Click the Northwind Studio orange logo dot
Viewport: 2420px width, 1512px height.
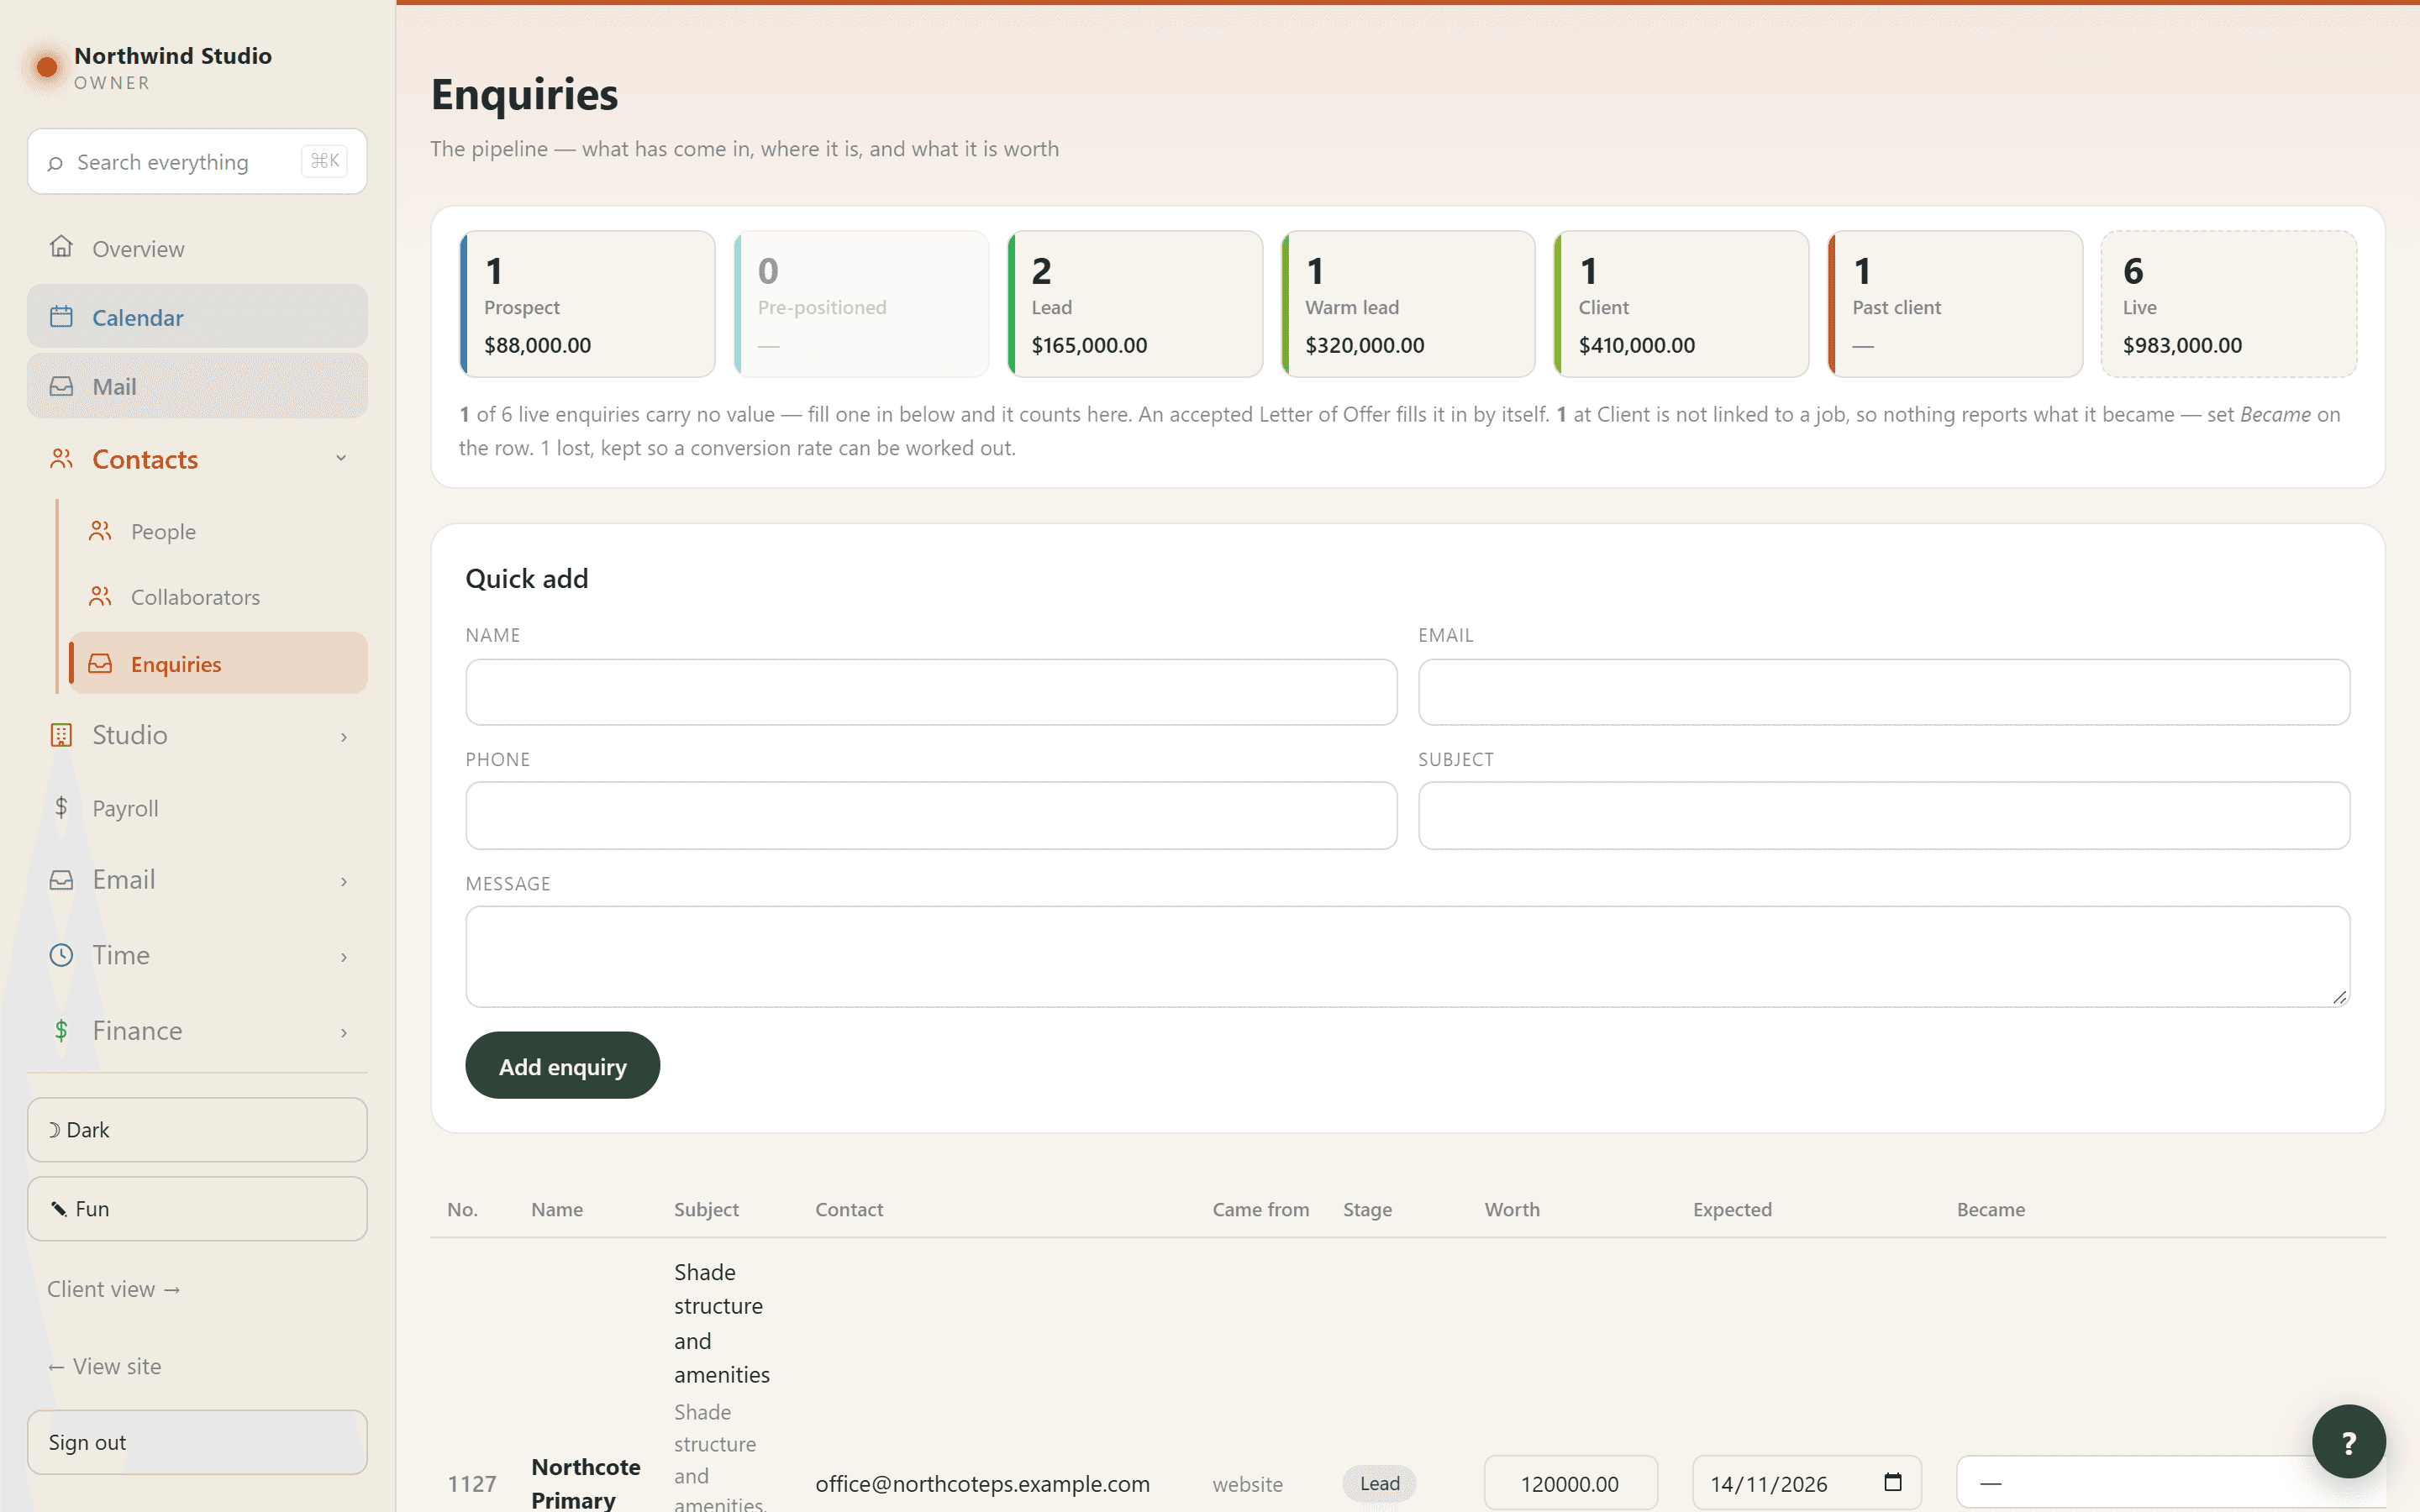tap(46, 67)
